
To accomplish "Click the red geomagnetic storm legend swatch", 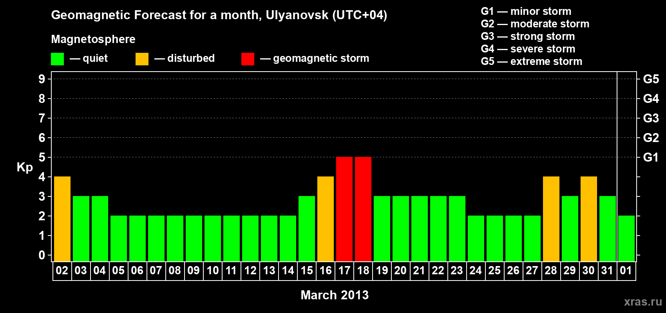I will (248, 59).
